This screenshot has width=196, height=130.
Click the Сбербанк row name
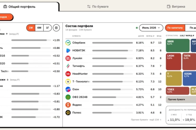79,43
